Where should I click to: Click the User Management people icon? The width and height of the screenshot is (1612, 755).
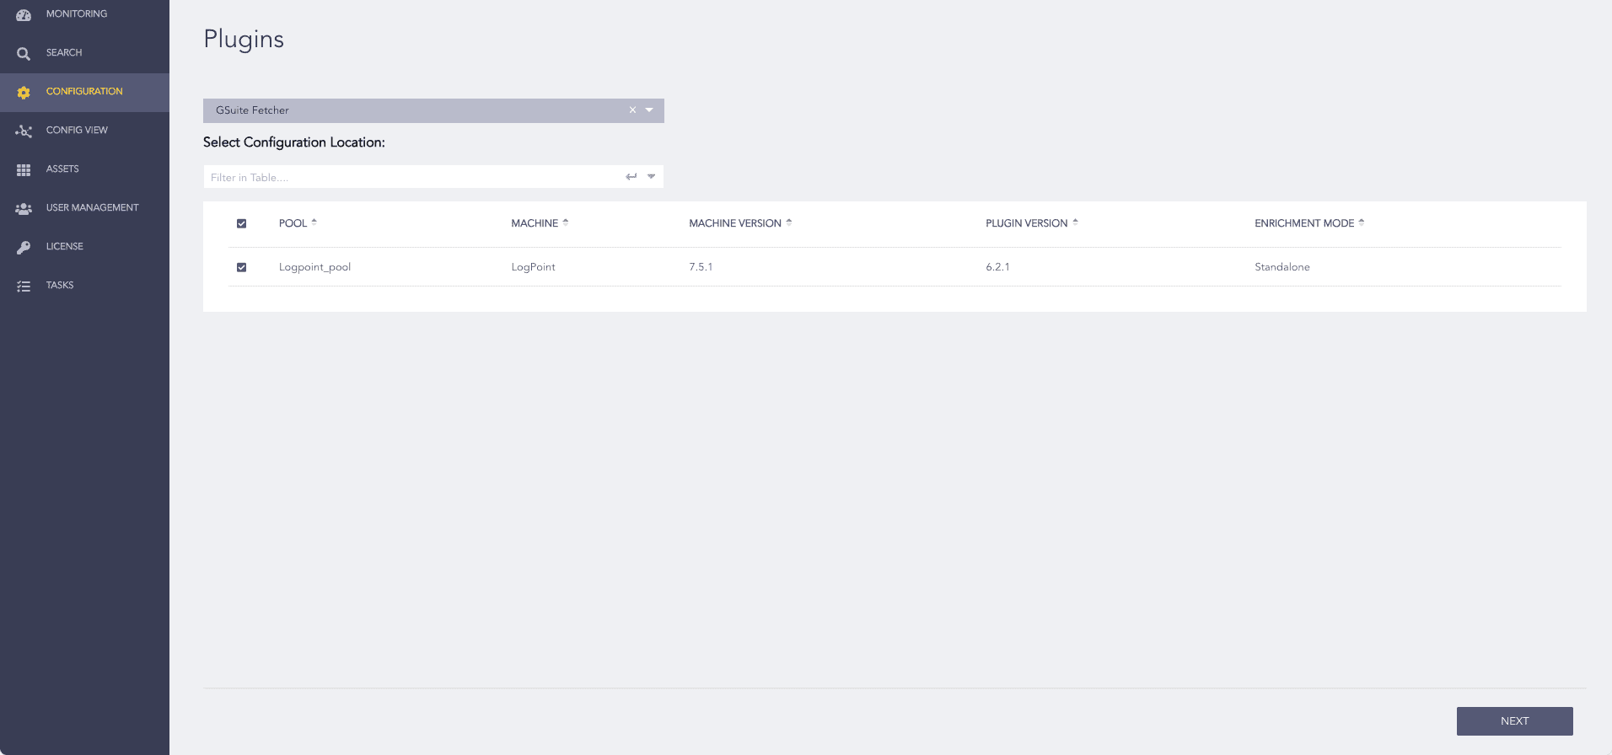[24, 209]
